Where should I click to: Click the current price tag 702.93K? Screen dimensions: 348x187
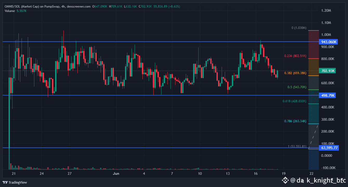[x=327, y=71]
